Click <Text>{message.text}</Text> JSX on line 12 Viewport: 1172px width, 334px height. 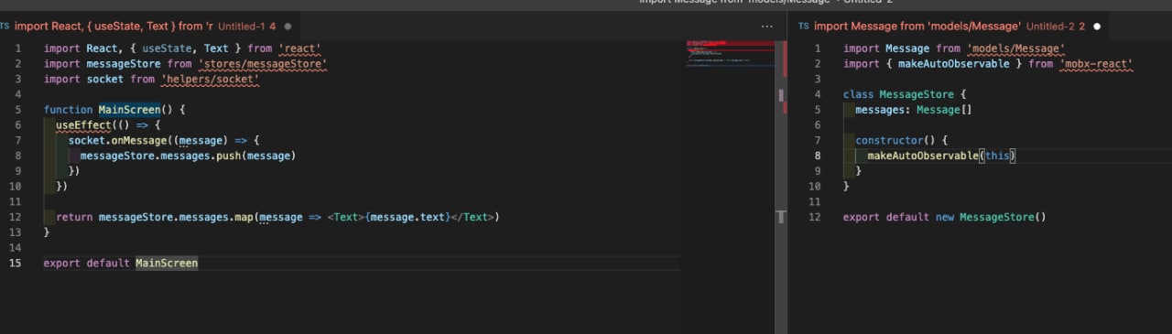tap(412, 218)
